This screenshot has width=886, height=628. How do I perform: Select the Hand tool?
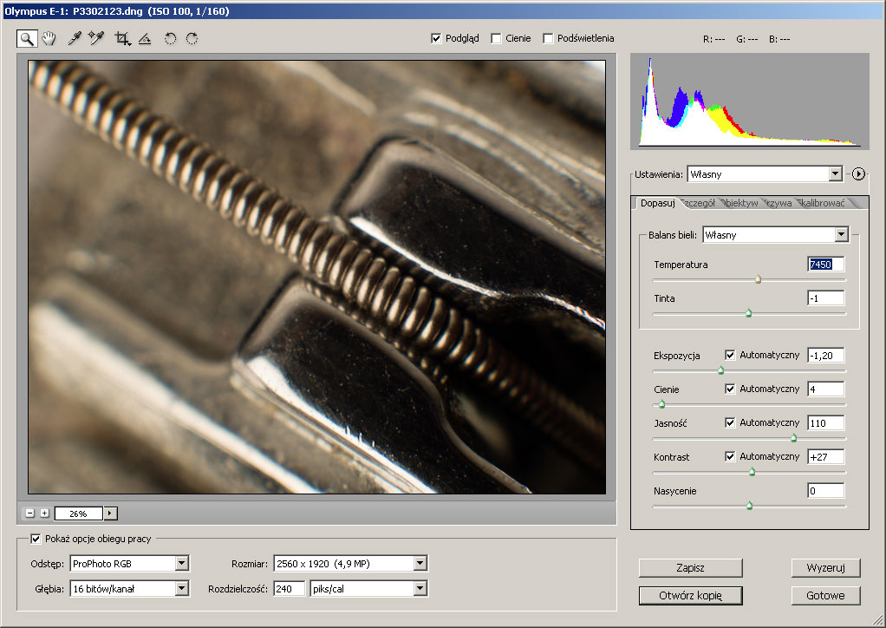coord(49,38)
